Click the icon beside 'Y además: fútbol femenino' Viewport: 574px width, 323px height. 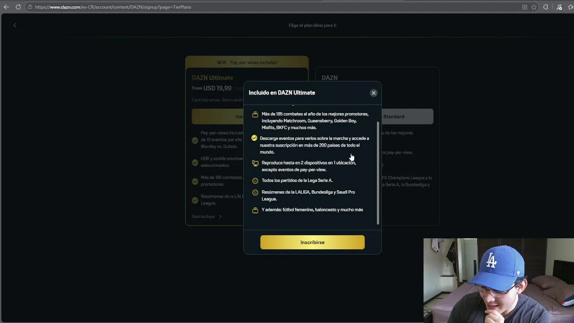coord(255,210)
